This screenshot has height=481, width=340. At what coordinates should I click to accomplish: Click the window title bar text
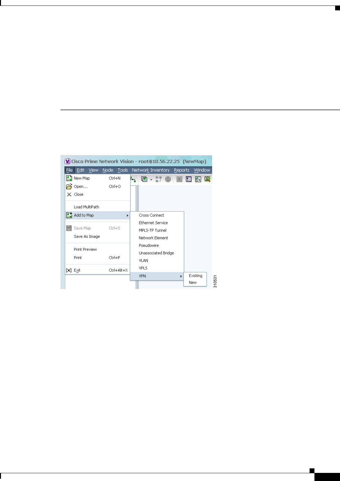(x=138, y=161)
